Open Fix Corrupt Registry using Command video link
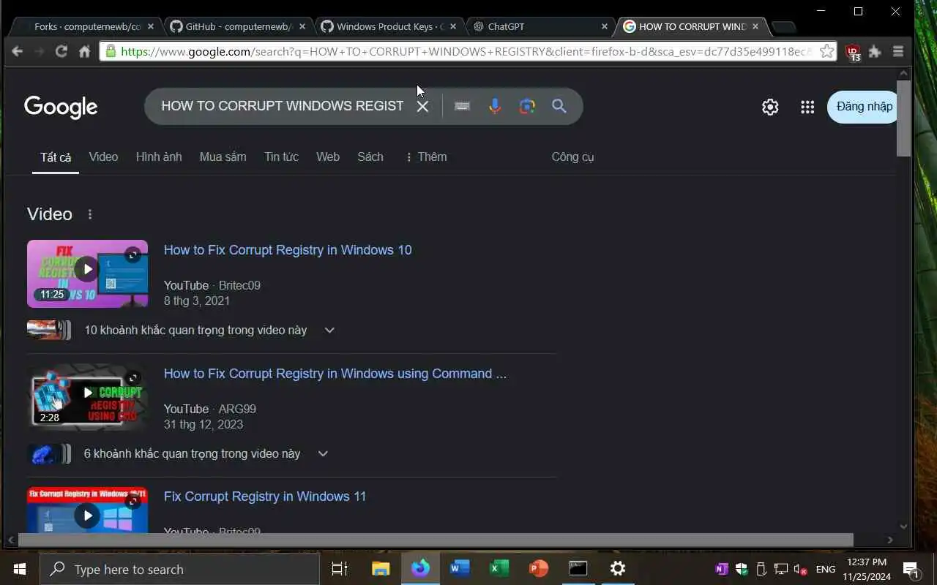This screenshot has width=937, height=585. [x=335, y=374]
